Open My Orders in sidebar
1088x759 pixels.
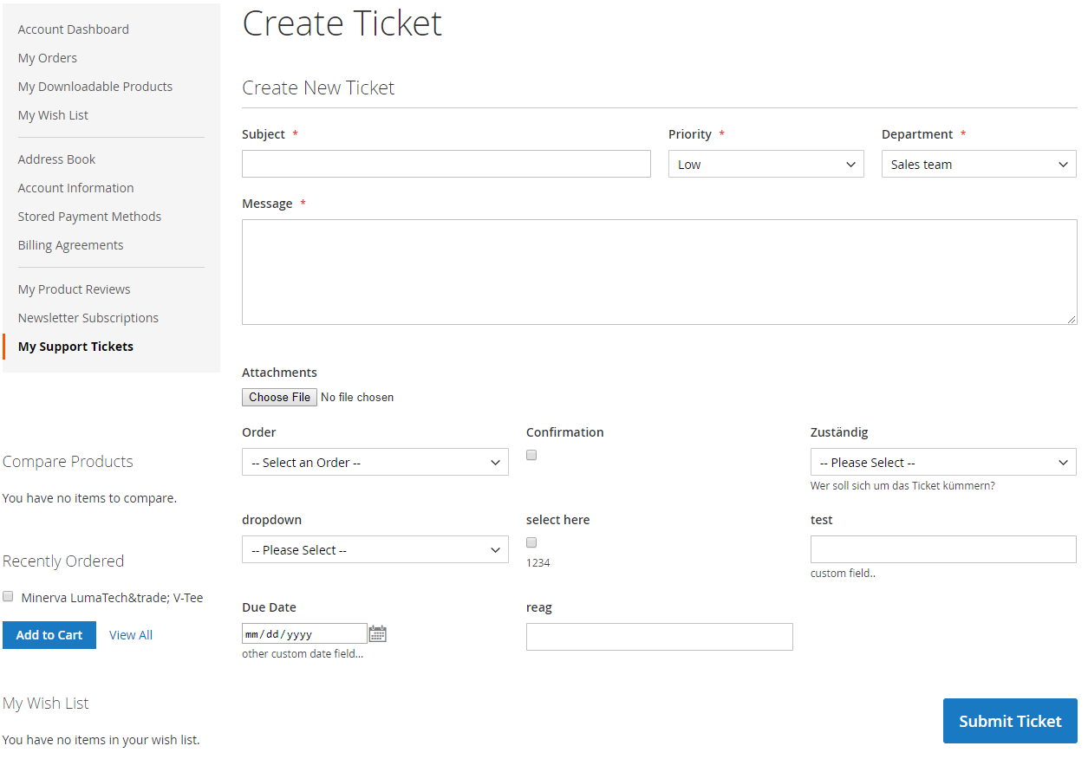[x=48, y=58]
